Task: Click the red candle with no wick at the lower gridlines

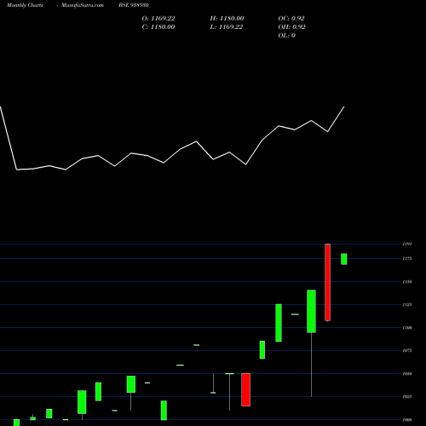Action: [x=246, y=389]
